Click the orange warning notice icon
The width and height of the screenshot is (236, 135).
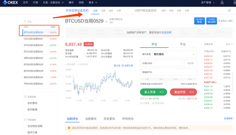pyautogui.click(x=69, y=128)
